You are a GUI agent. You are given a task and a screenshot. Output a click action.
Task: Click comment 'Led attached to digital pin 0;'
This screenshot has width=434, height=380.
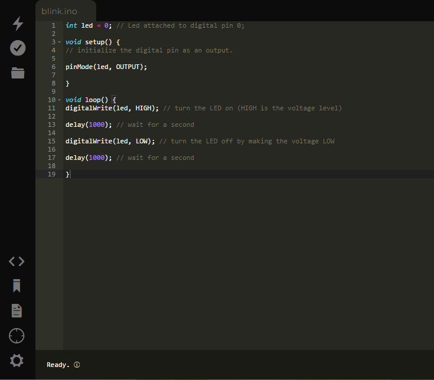point(186,26)
